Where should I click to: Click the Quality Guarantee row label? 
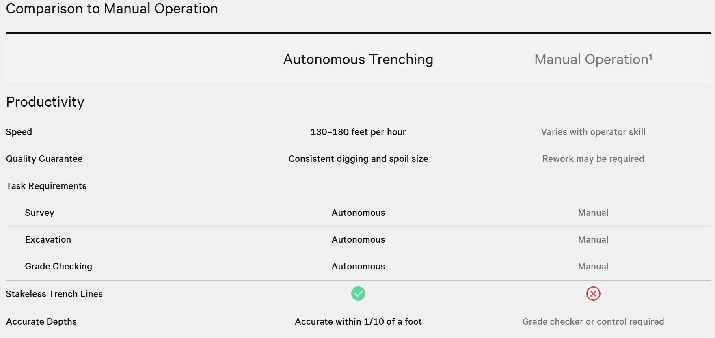point(44,159)
